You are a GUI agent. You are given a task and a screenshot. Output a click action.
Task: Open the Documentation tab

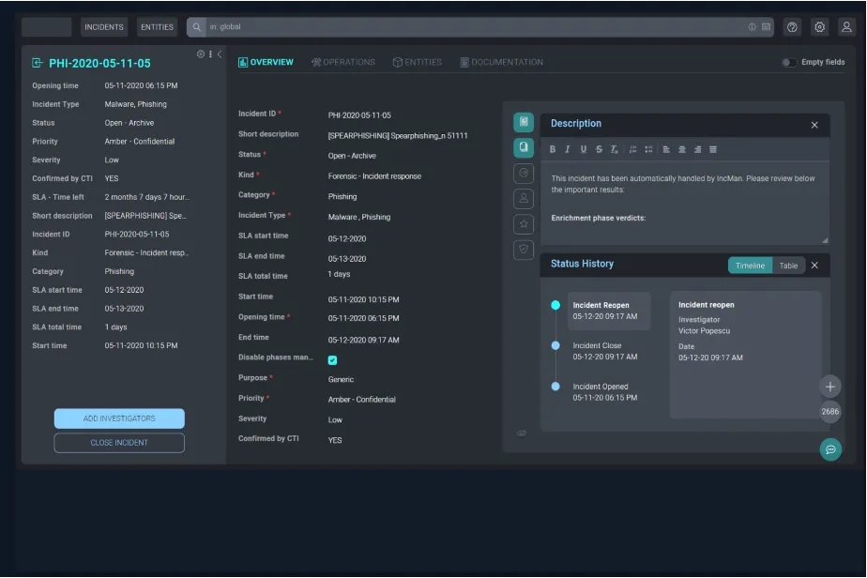coord(501,63)
